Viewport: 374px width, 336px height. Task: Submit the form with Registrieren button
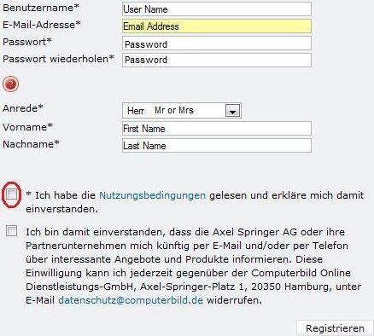pos(335,328)
